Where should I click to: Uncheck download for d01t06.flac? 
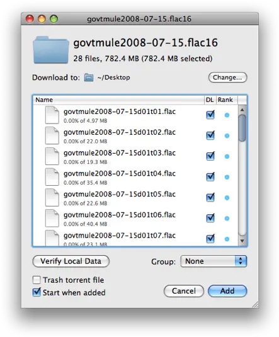coord(210,218)
